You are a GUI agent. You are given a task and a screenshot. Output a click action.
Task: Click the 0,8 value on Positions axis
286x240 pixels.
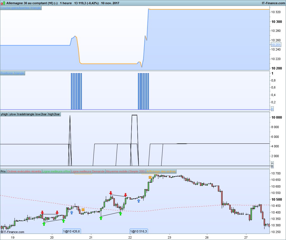click(x=273, y=80)
